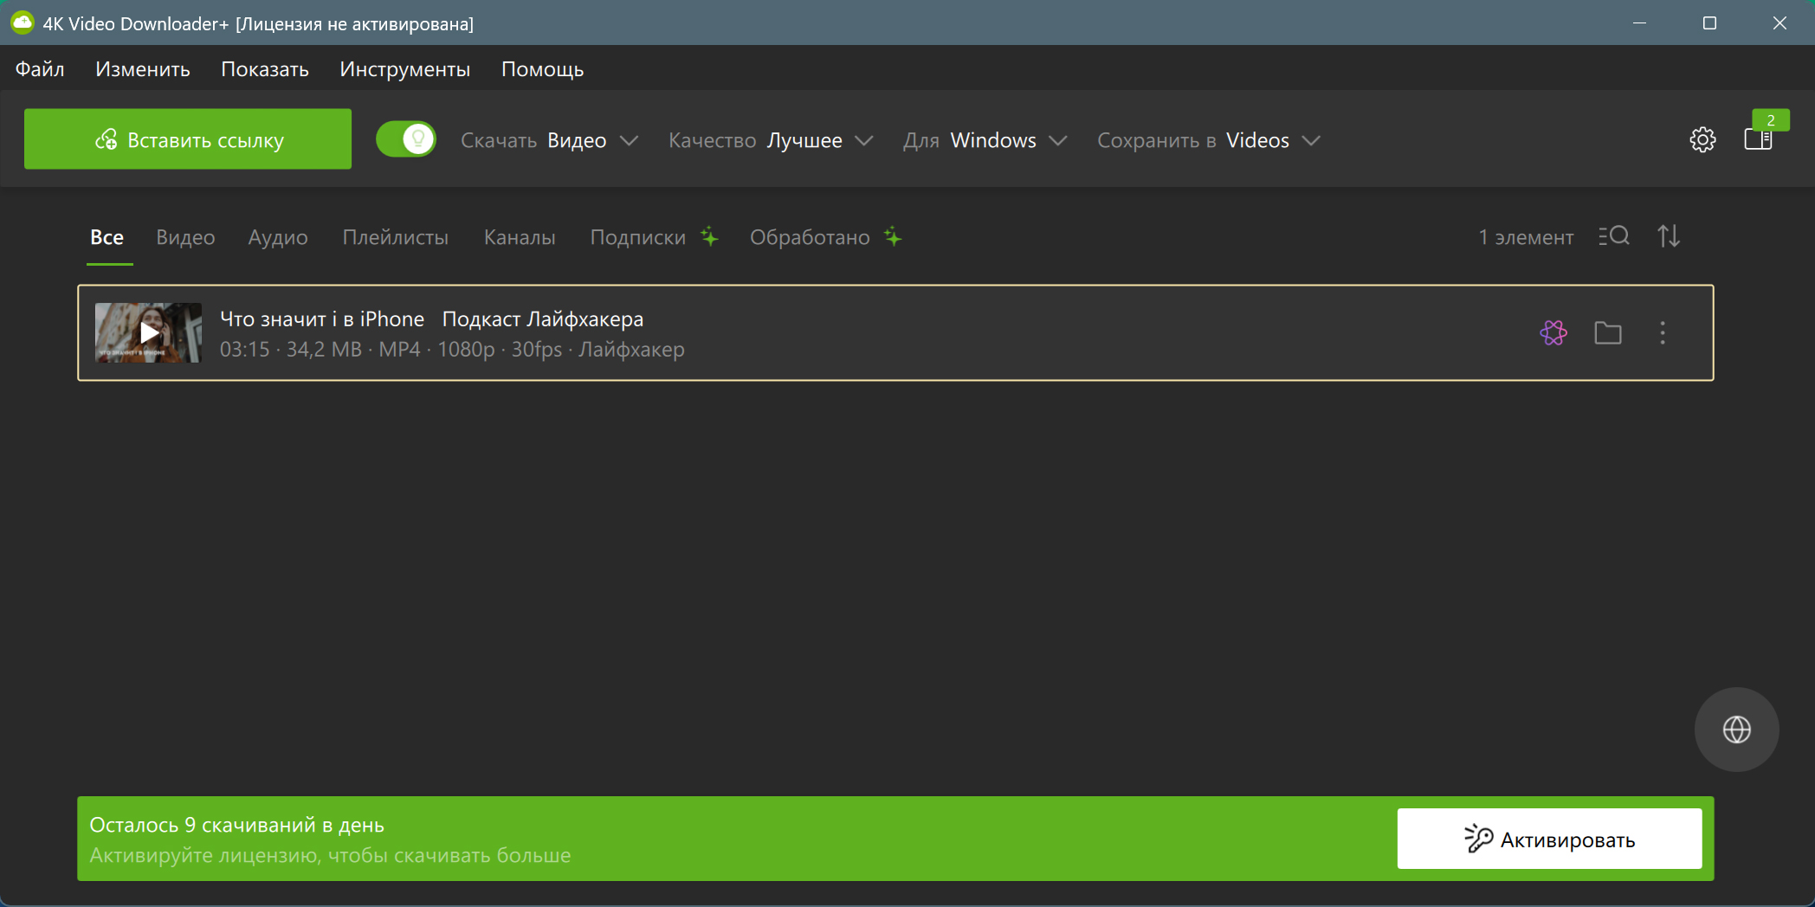Click the '1 элемент' counter text

point(1526,237)
